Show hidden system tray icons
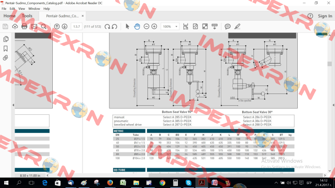Image resolution: width=335 pixels, height=188 pixels. click(x=276, y=183)
